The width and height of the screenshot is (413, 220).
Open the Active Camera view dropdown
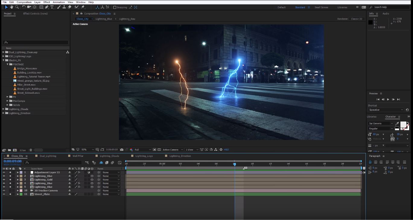click(172, 149)
